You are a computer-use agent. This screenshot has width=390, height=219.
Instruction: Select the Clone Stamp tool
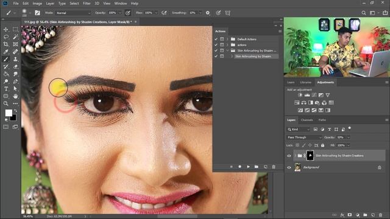tap(15, 59)
